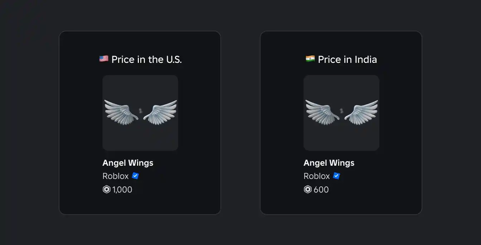Viewport: 481px width, 245px height.
Task: Click the right wing in U.S. thumbnail
Action: (160, 112)
